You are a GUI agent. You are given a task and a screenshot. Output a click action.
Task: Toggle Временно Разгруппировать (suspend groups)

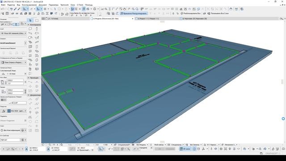click(x=134, y=13)
